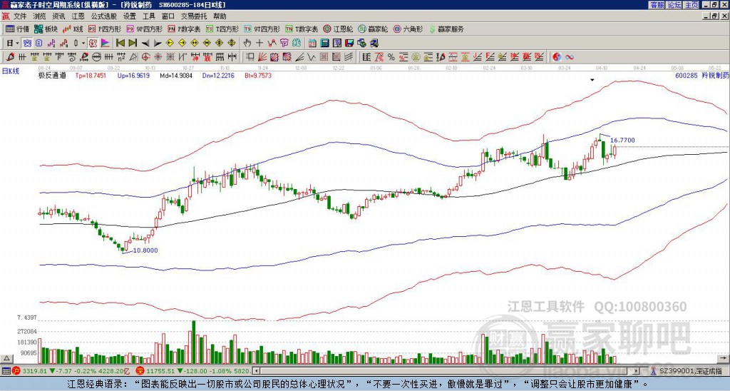This screenshot has width=730, height=391.
Task: Select the crosshair cursor tool
Action: pyautogui.click(x=259, y=43)
